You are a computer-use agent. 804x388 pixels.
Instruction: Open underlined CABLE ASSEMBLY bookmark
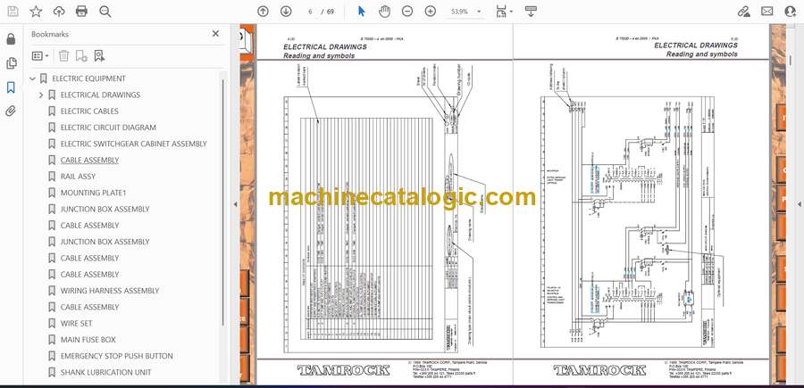pyautogui.click(x=89, y=161)
